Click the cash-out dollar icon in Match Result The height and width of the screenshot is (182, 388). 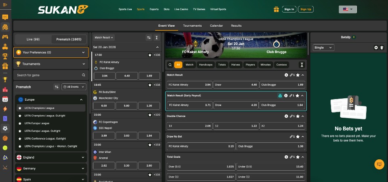pos(286,75)
